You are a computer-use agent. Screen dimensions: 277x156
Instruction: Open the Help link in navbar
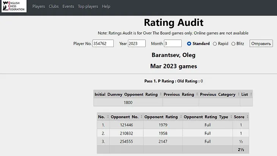point(106,6)
